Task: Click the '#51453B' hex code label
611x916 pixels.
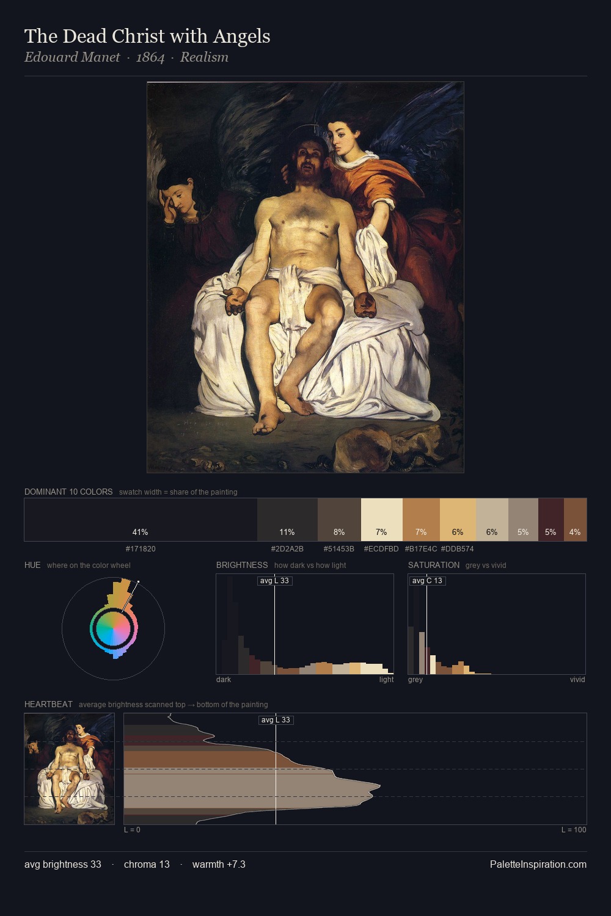Action: [339, 549]
